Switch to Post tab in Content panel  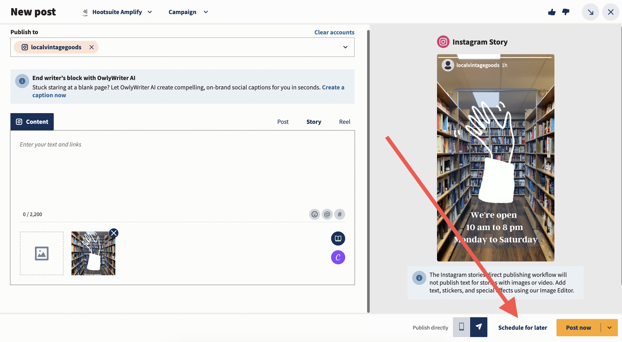tap(283, 121)
